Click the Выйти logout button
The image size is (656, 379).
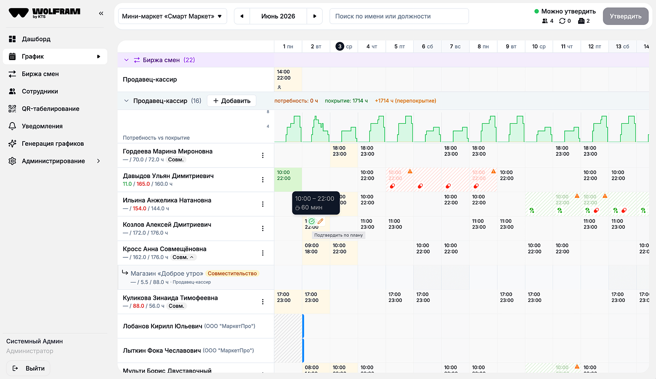pyautogui.click(x=29, y=368)
